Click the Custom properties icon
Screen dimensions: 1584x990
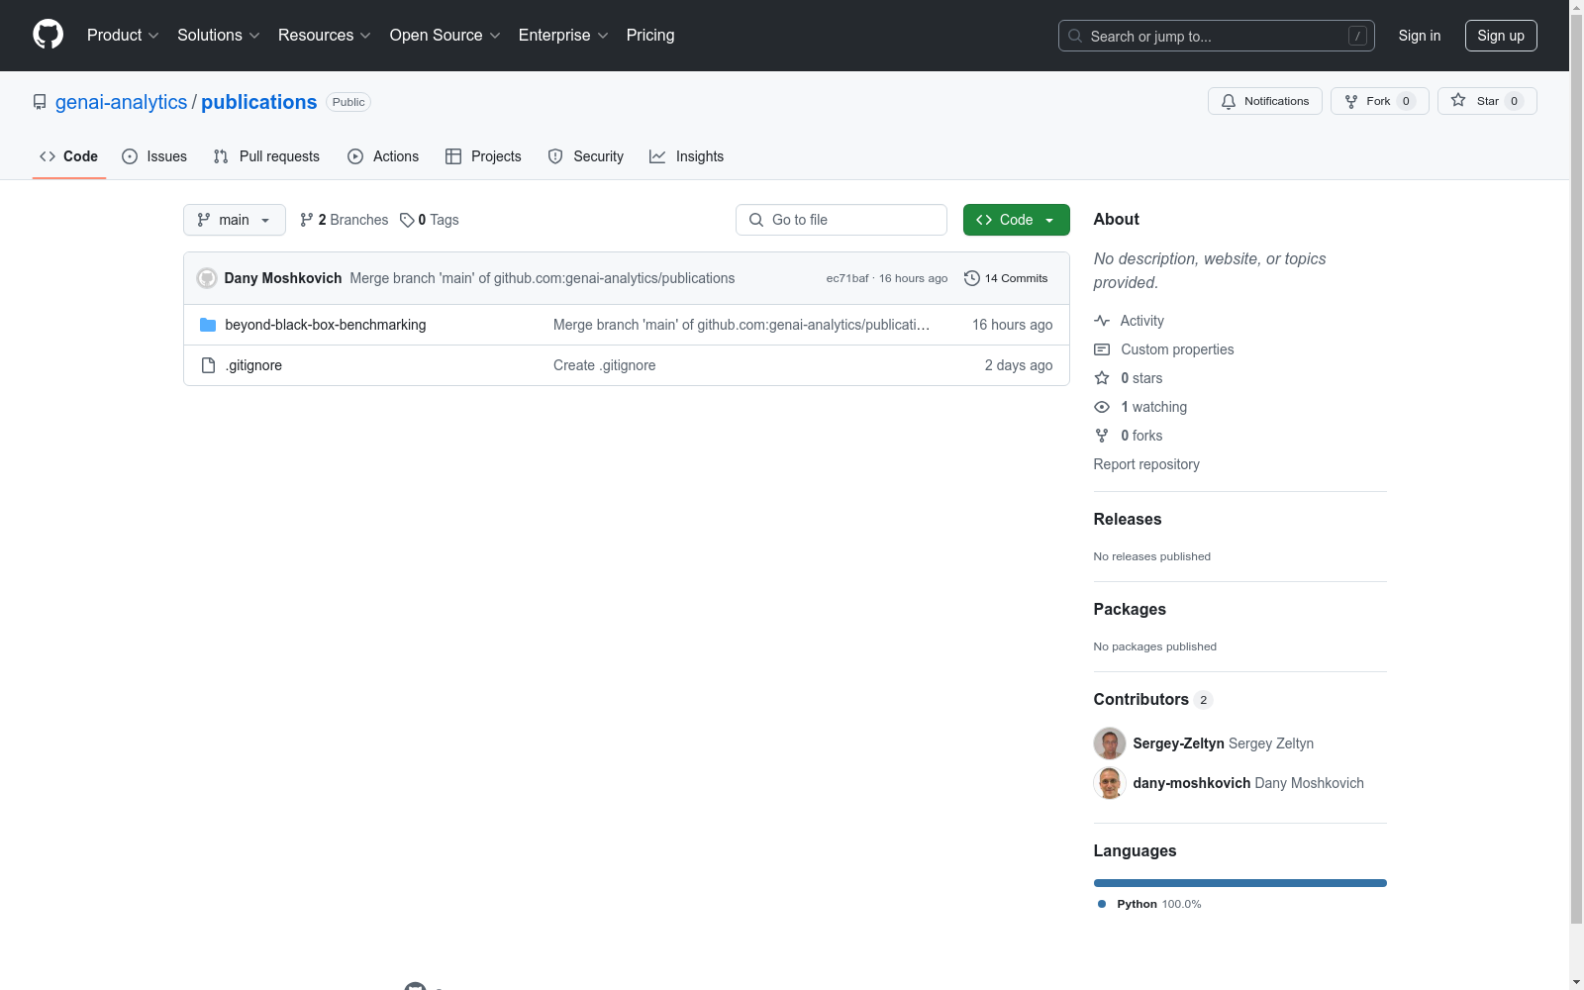click(x=1102, y=349)
